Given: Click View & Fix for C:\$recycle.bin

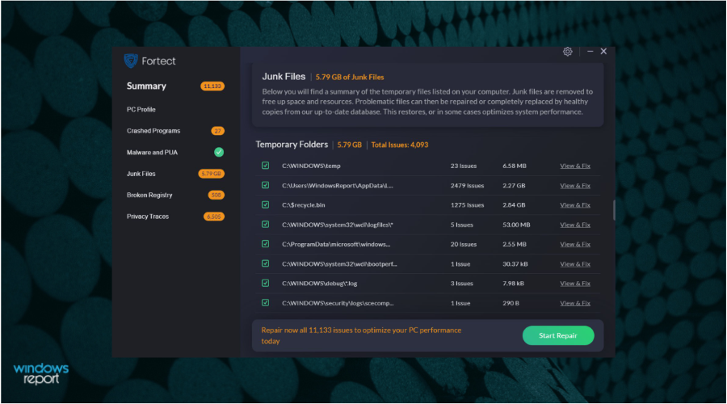Looking at the screenshot, I should pos(575,205).
